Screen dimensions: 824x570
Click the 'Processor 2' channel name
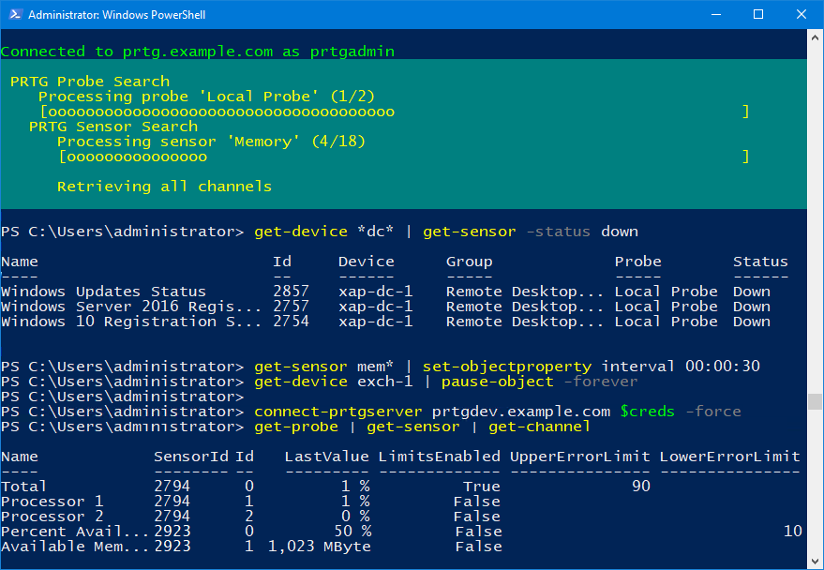click(52, 517)
